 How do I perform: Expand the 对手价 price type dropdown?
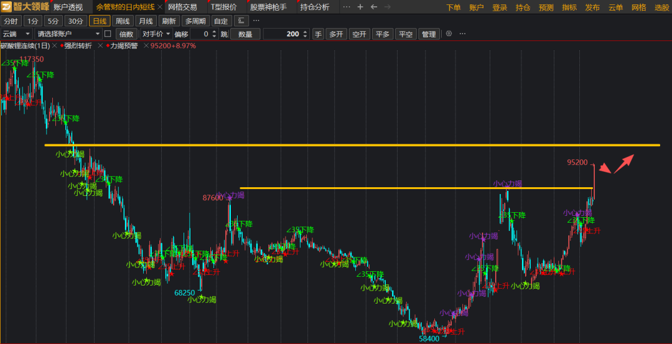(x=156, y=34)
